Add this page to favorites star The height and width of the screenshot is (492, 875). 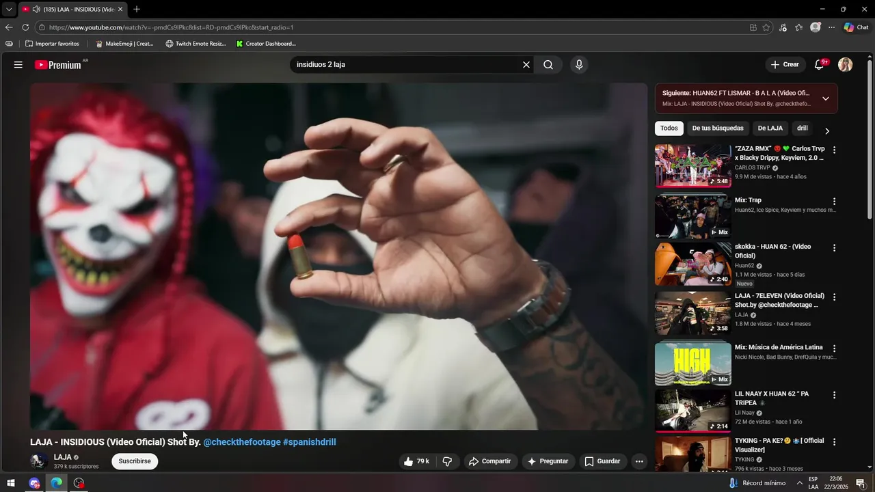point(766,27)
